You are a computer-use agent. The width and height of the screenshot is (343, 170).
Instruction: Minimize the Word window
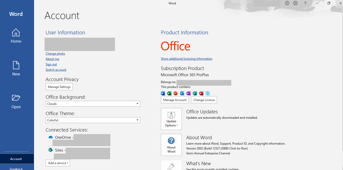[x=317, y=3]
